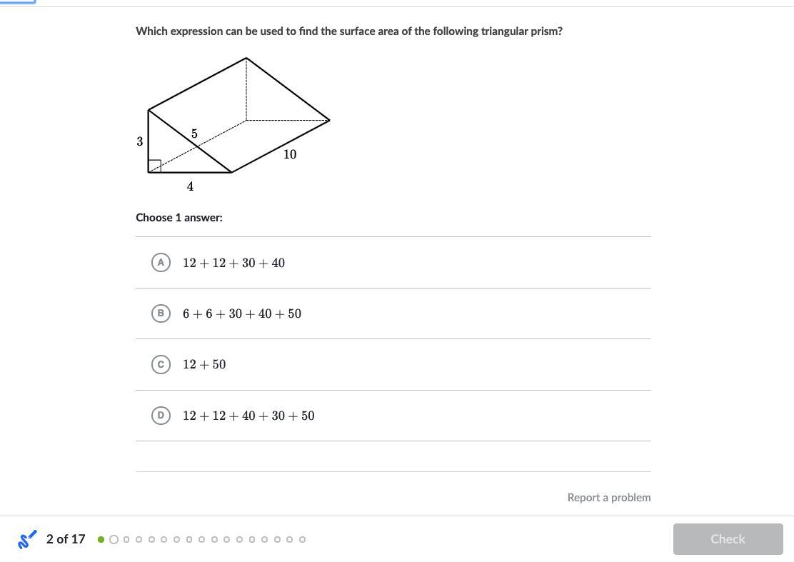This screenshot has height=562, width=794.
Task: Click the Check button
Action: (x=728, y=538)
